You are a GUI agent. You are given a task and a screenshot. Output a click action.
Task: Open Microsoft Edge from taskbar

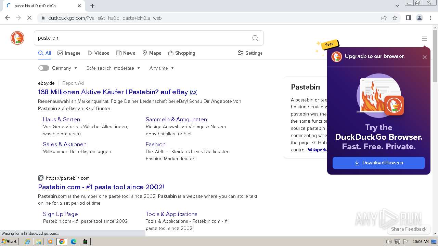click(73, 242)
